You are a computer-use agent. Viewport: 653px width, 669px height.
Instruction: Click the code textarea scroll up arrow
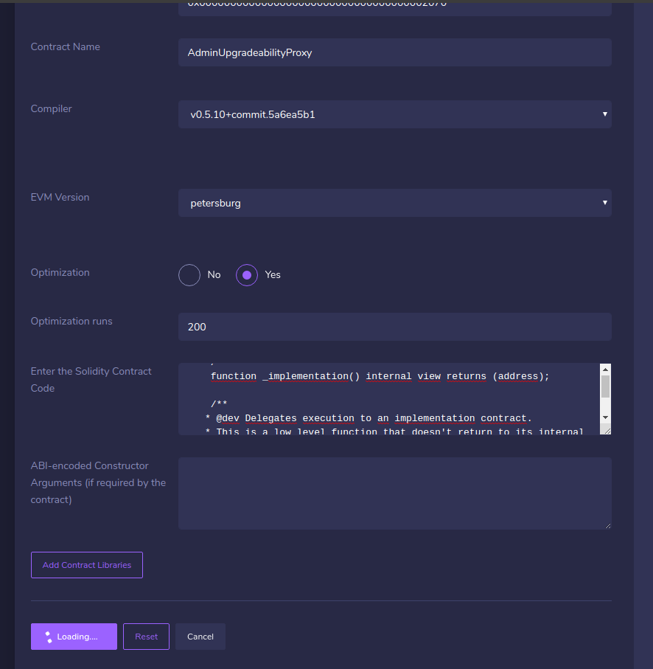click(x=605, y=370)
